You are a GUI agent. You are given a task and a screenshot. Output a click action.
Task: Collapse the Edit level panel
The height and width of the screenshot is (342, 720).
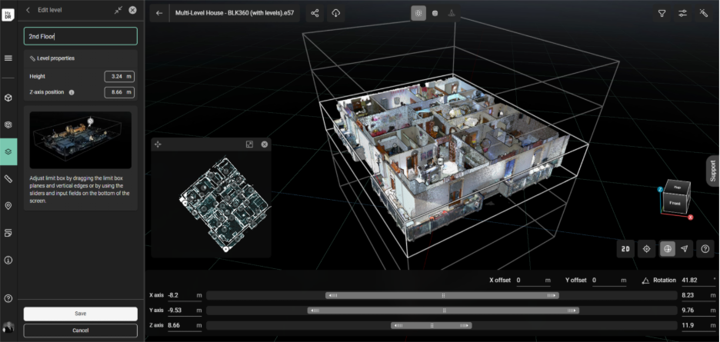pos(118,10)
